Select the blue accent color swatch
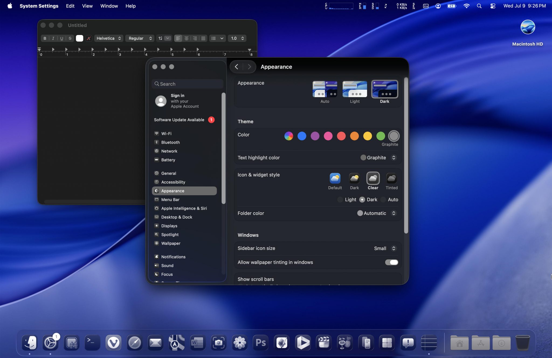The image size is (552, 358). (302, 136)
